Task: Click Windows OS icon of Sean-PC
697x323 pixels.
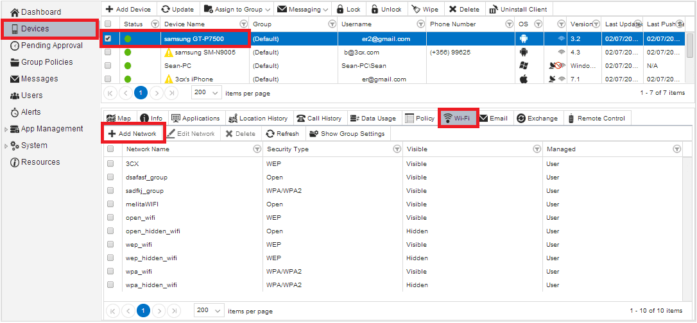Action: pos(523,65)
